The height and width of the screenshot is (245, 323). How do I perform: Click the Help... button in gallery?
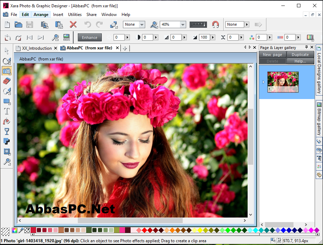coord(300,61)
